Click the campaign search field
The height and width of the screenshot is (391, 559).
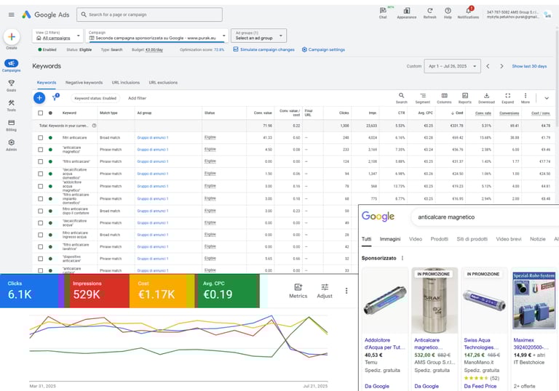149,15
